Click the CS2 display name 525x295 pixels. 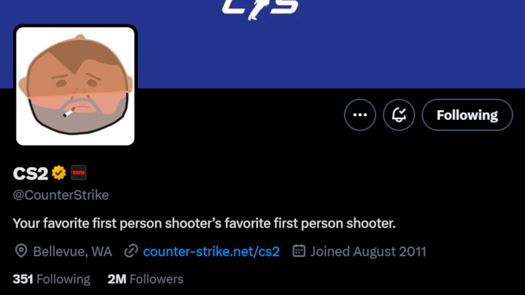click(x=31, y=174)
